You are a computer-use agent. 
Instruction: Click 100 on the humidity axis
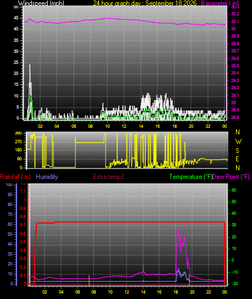click(9, 184)
